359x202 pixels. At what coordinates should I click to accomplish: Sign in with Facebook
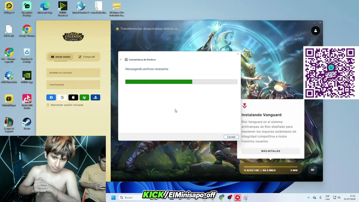pyautogui.click(x=51, y=97)
